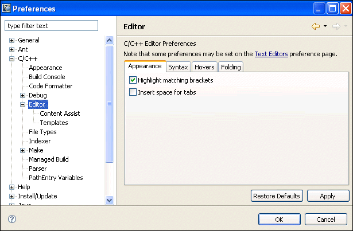
Task: Open the back history dropdown arrow
Action: 325,26
